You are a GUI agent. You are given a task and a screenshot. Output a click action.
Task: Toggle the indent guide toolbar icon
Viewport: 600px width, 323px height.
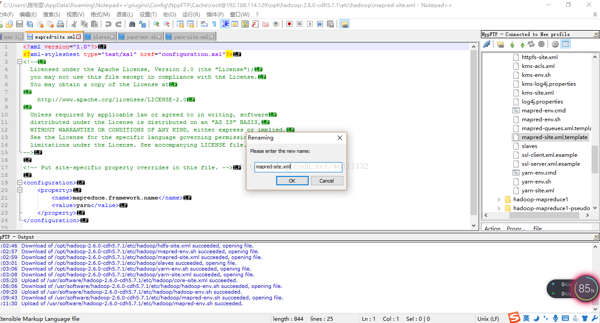[225, 24]
